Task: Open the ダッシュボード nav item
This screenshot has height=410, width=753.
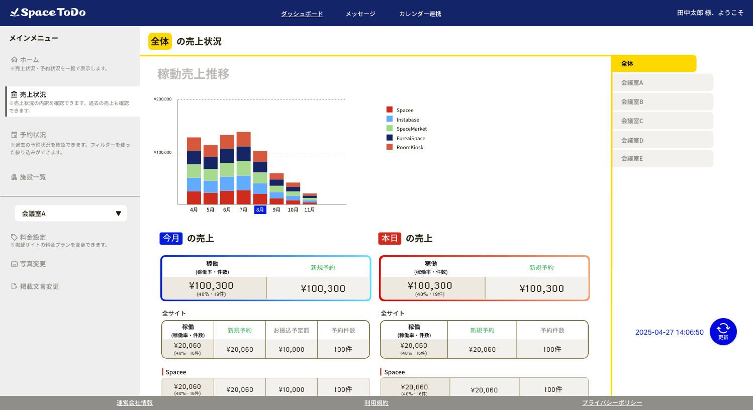Action: (302, 14)
